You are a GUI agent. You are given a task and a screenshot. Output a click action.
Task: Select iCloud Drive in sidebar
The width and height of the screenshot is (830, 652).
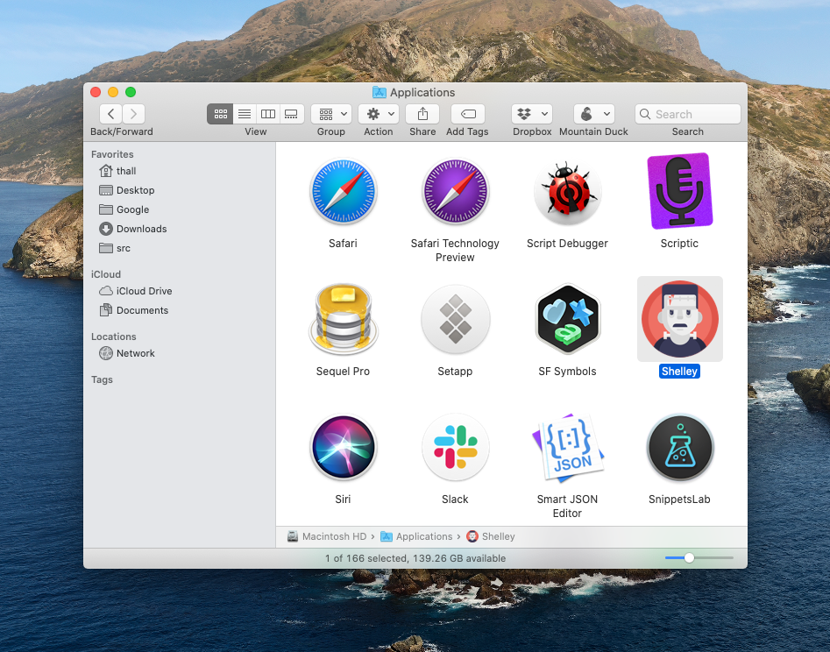(x=144, y=291)
